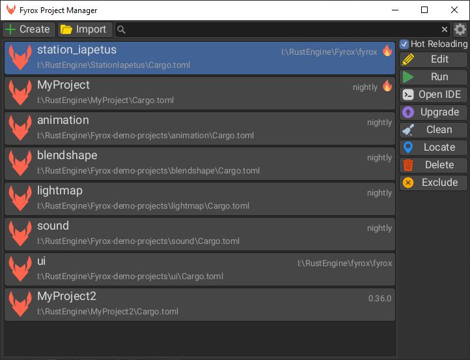470x360 pixels.
Task: Click the blendshape\Cargo.toml path text
Action: [148, 171]
